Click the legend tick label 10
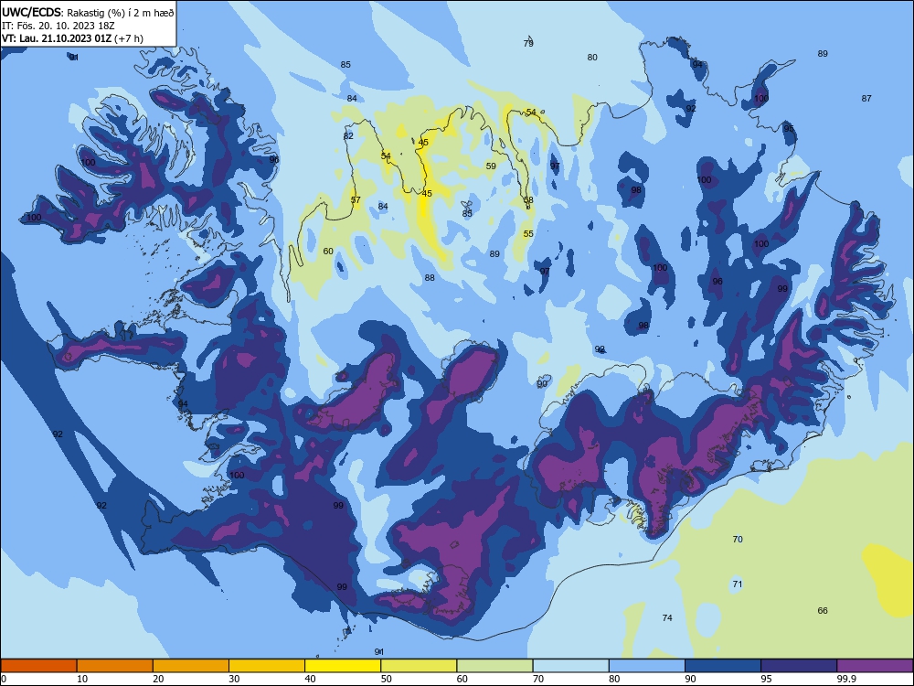The height and width of the screenshot is (686, 914). click(82, 679)
